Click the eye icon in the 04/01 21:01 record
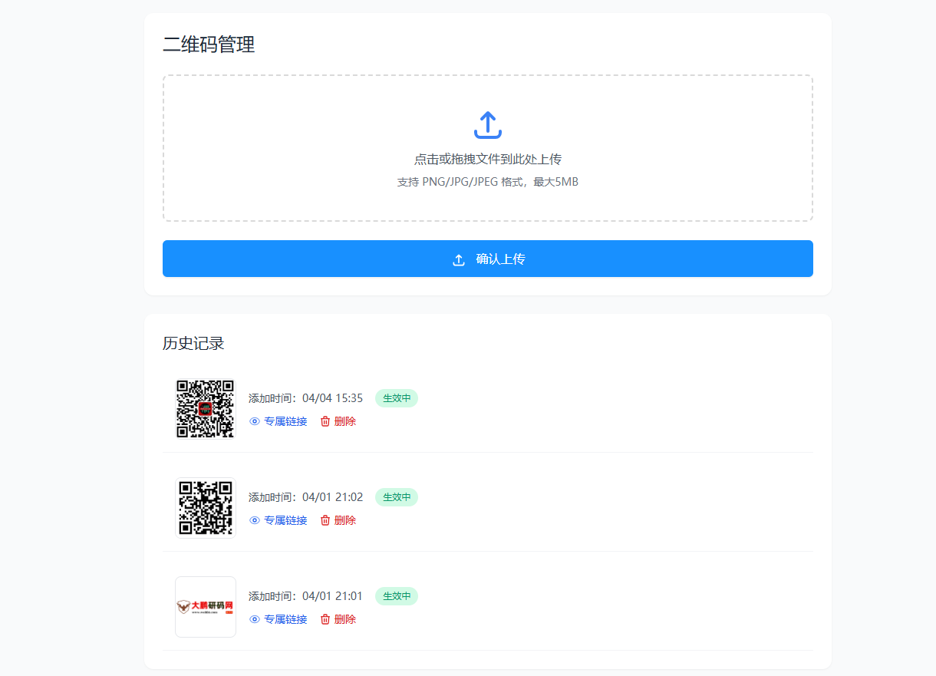This screenshot has width=936, height=676. pos(254,619)
